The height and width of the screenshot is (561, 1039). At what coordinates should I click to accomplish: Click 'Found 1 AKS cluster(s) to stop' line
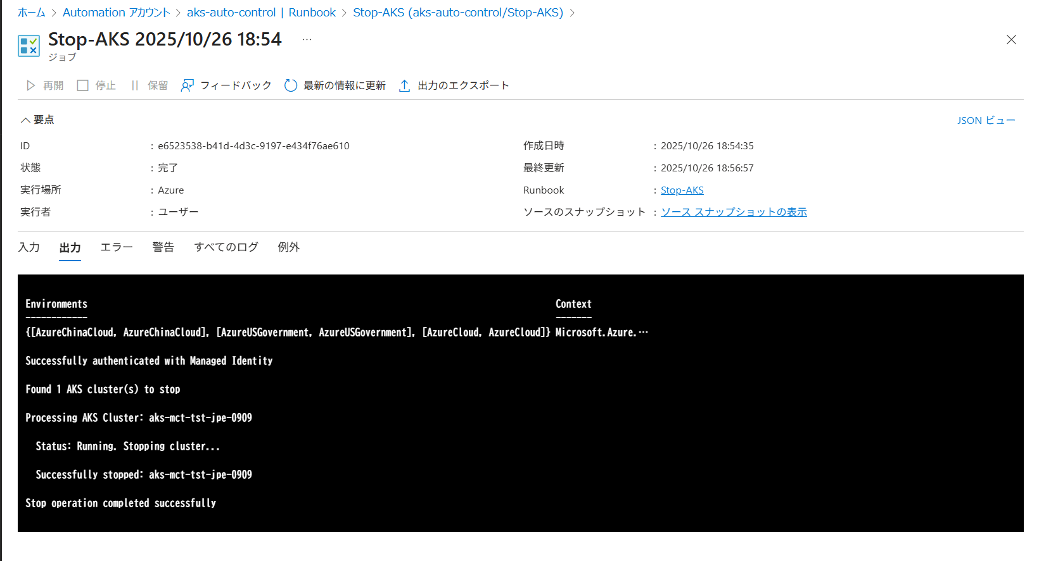(x=103, y=389)
